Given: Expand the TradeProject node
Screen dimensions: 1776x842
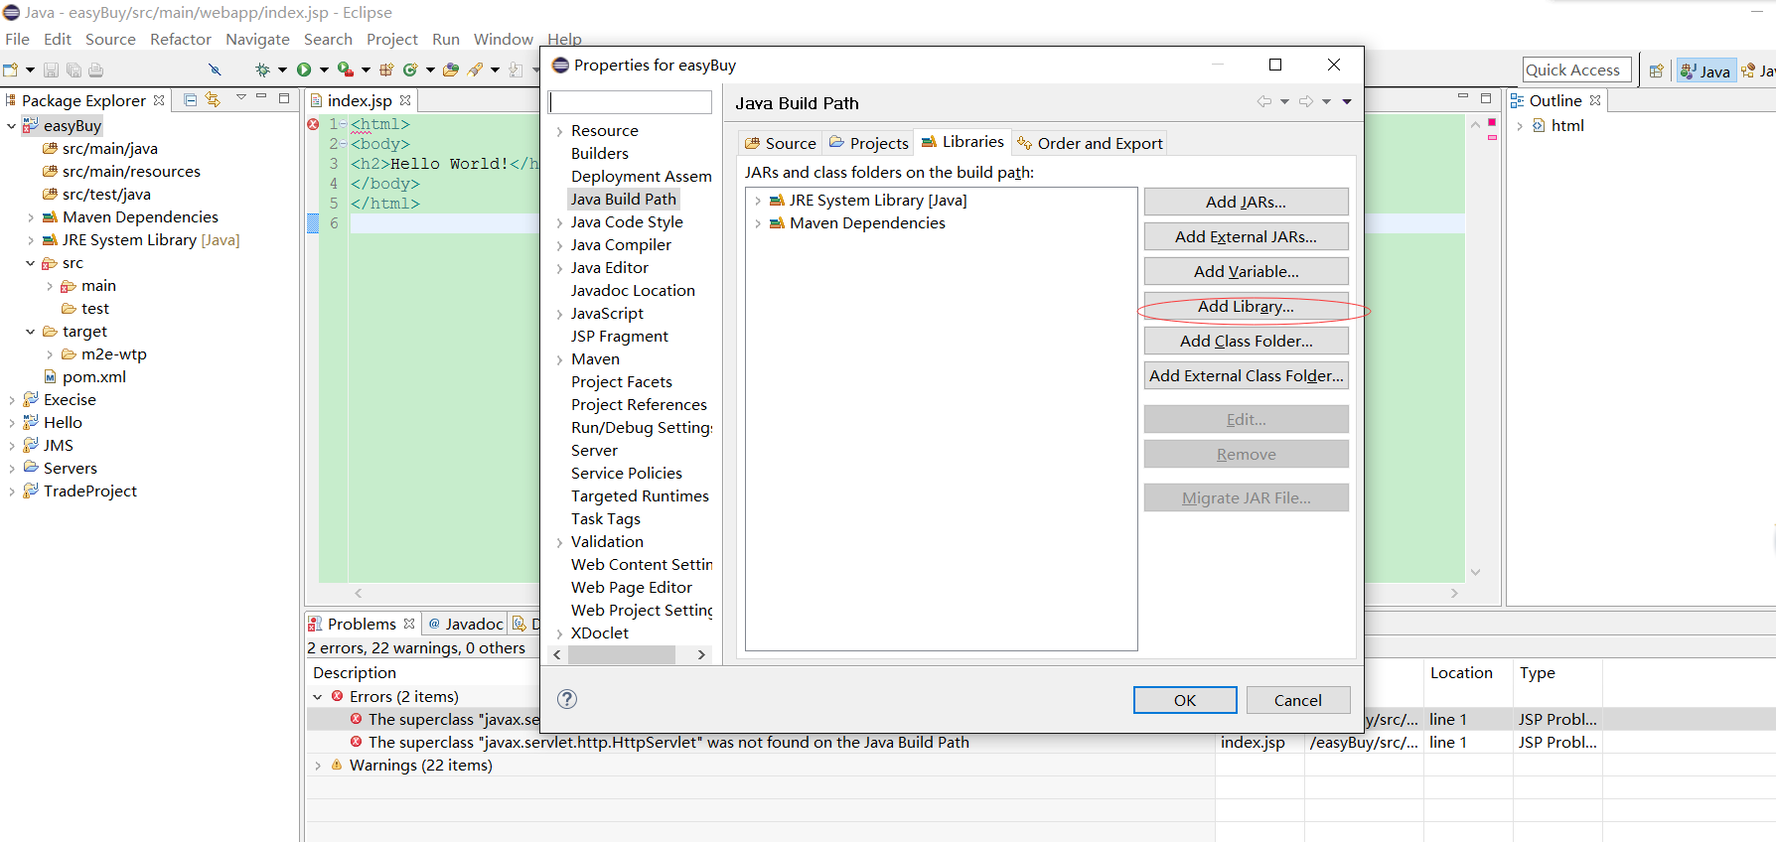Looking at the screenshot, I should (11, 491).
